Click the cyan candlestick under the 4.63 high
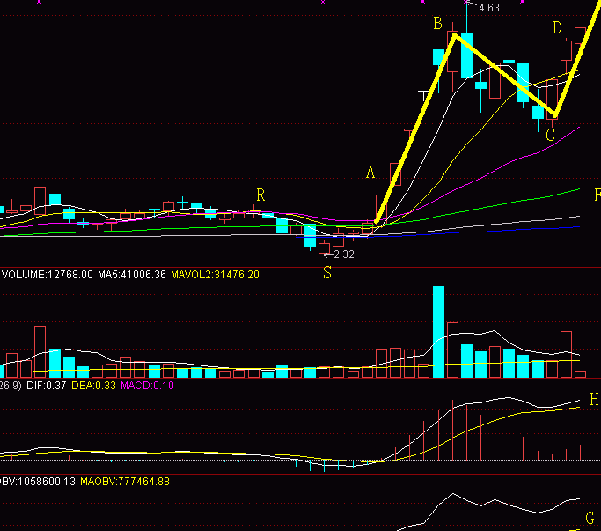This screenshot has width=601, height=531. 466,55
